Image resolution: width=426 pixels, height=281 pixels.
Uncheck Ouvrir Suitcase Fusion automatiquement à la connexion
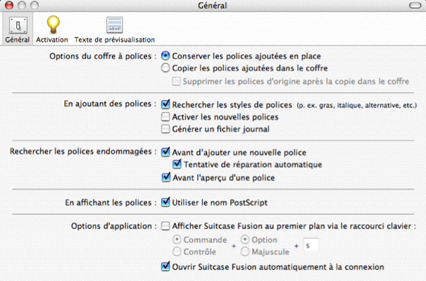(x=165, y=267)
